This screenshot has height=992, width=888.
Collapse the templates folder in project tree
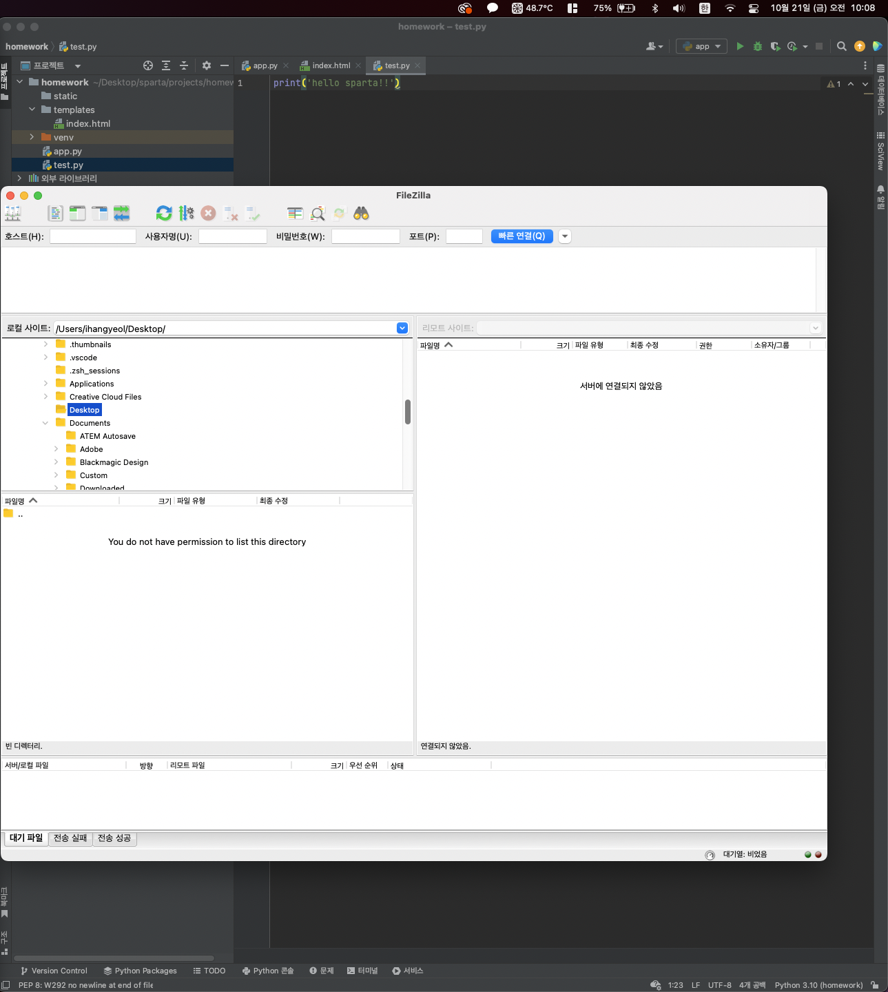32,110
